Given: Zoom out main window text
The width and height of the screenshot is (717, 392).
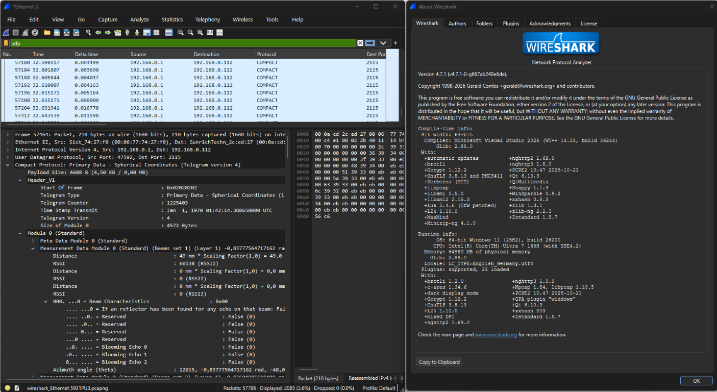Looking at the screenshot, I should (x=190, y=33).
